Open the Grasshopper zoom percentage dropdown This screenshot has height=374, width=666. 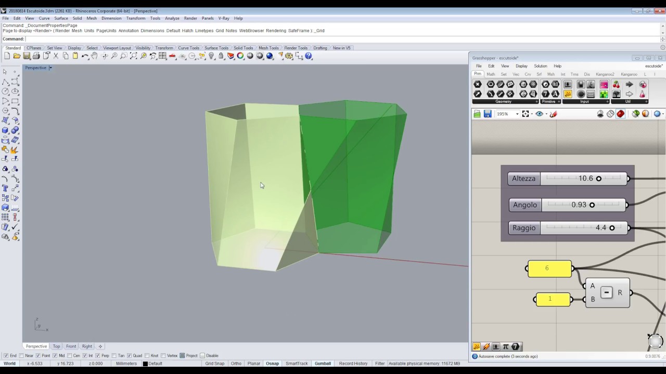click(x=517, y=114)
